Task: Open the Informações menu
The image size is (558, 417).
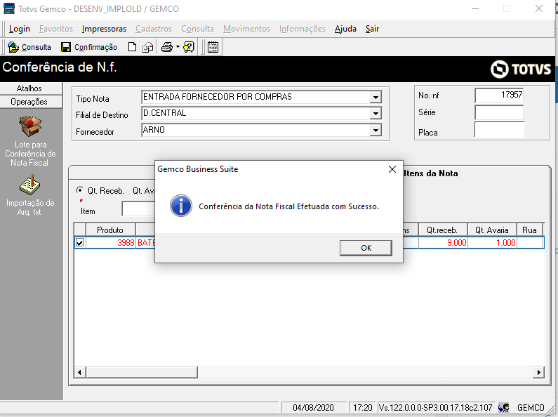Action: click(x=303, y=29)
